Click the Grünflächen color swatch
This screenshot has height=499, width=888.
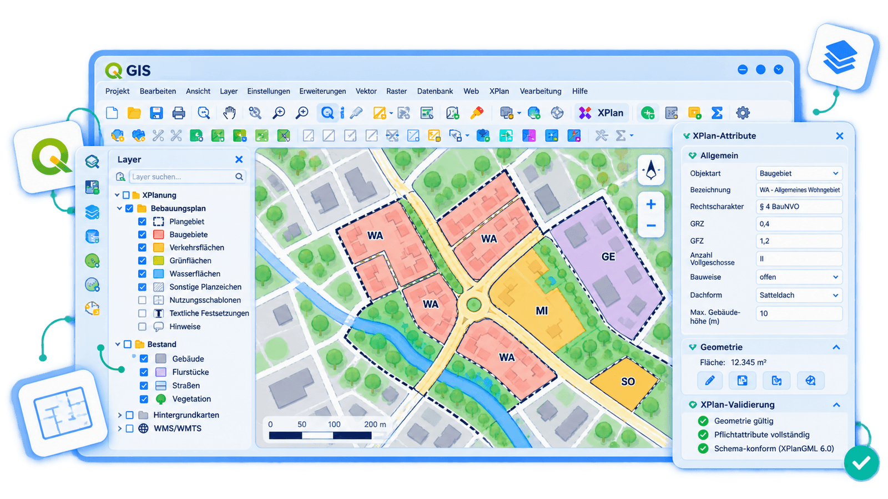click(159, 261)
